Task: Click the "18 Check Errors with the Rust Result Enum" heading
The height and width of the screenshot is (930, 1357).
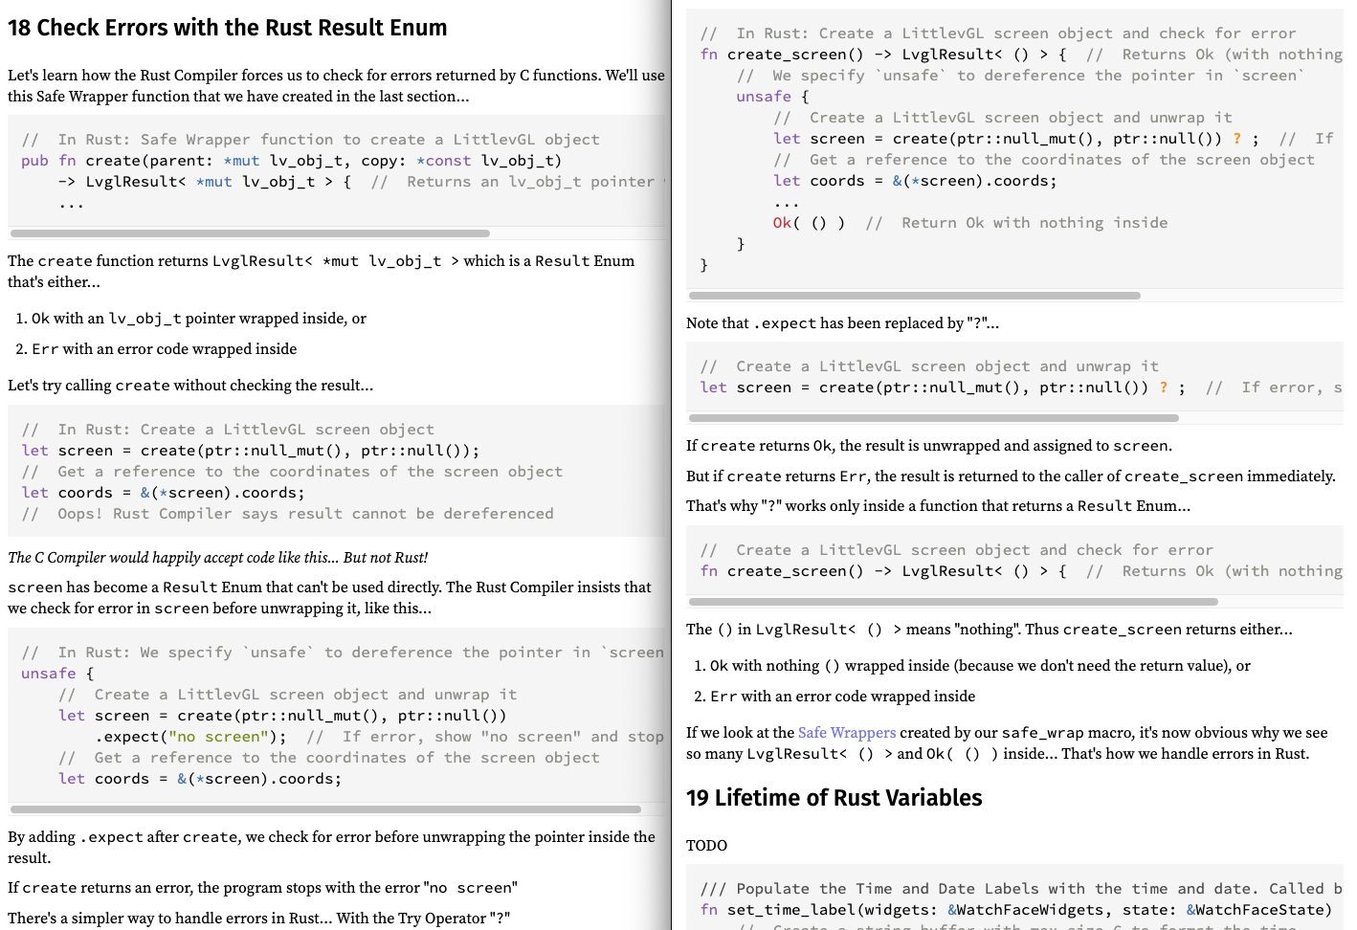Action: coord(228,28)
